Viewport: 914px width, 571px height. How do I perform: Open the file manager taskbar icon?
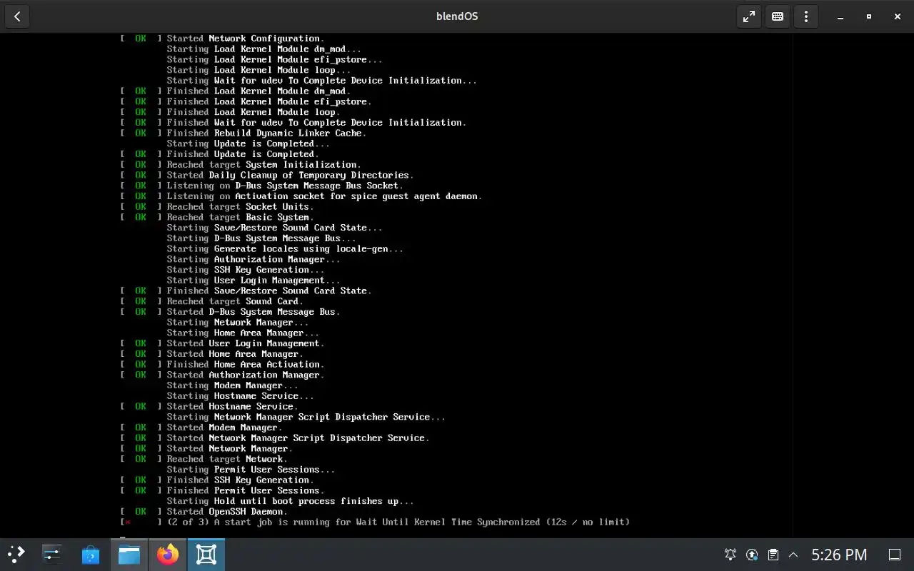pos(129,555)
